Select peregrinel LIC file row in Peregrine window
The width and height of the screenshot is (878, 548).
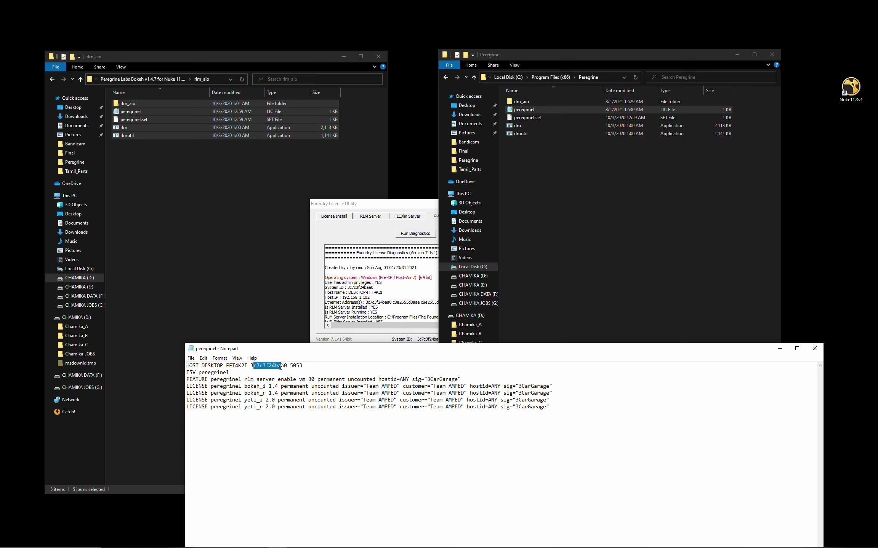point(619,110)
